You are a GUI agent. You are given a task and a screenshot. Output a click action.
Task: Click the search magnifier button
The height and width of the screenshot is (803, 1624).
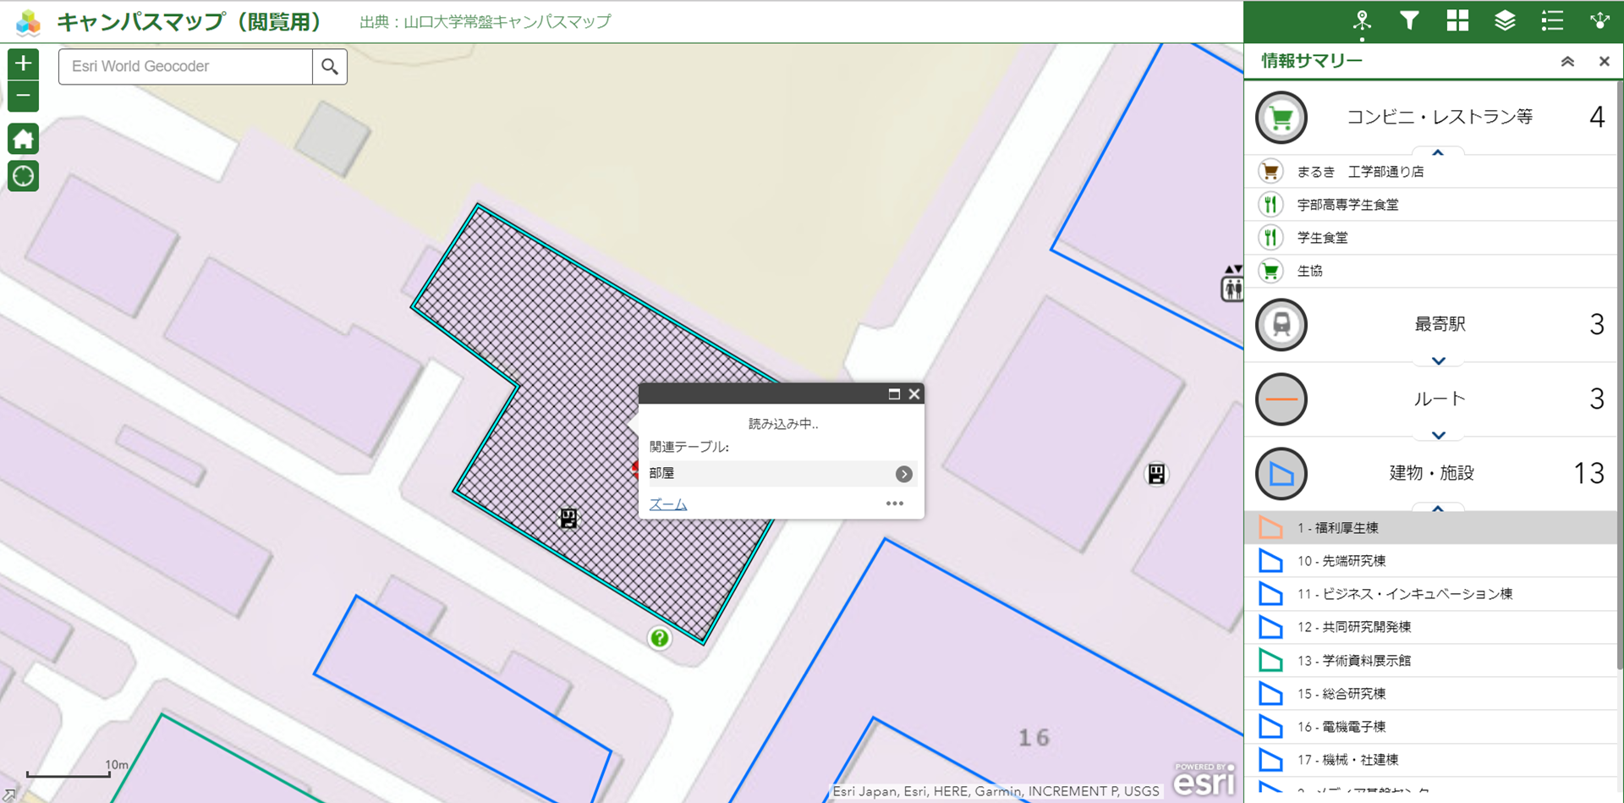tap(330, 67)
